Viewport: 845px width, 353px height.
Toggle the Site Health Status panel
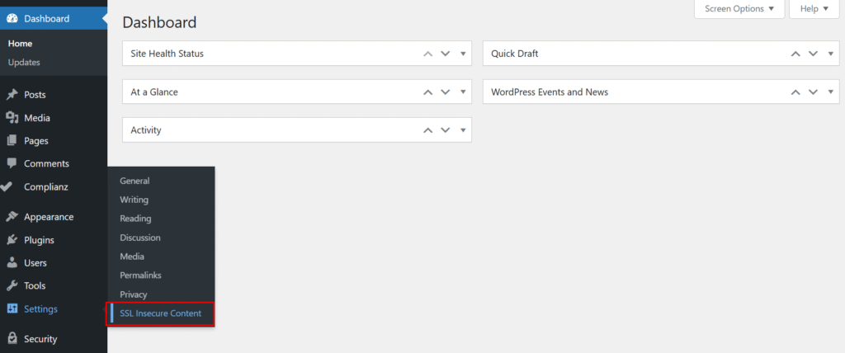[463, 54]
